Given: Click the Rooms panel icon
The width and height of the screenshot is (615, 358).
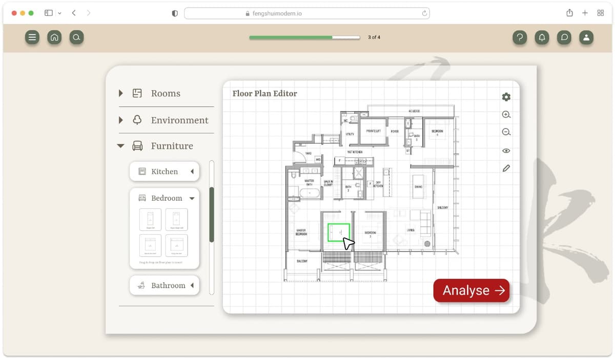Looking at the screenshot, I should point(136,93).
